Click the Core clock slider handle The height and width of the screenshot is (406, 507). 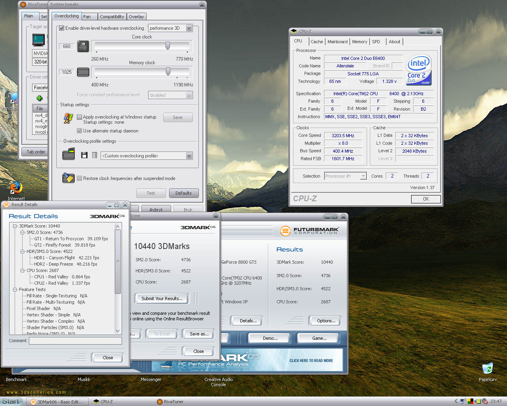[x=168, y=46]
